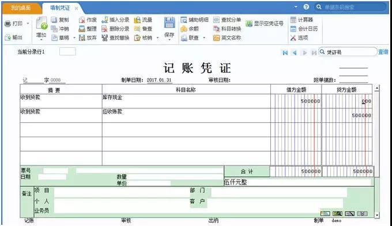The image size is (392, 226).
Task: Click the 查询 query link
Action: point(383,52)
